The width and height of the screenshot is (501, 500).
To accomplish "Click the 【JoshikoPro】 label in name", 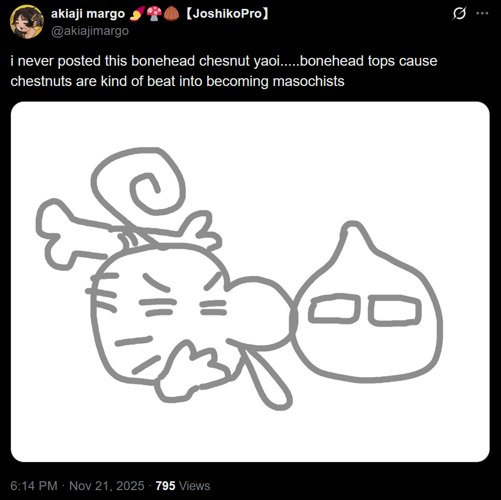I will 226,14.
